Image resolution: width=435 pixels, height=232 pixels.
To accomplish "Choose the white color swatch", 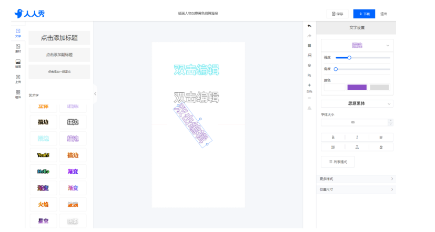I will 335,87.
